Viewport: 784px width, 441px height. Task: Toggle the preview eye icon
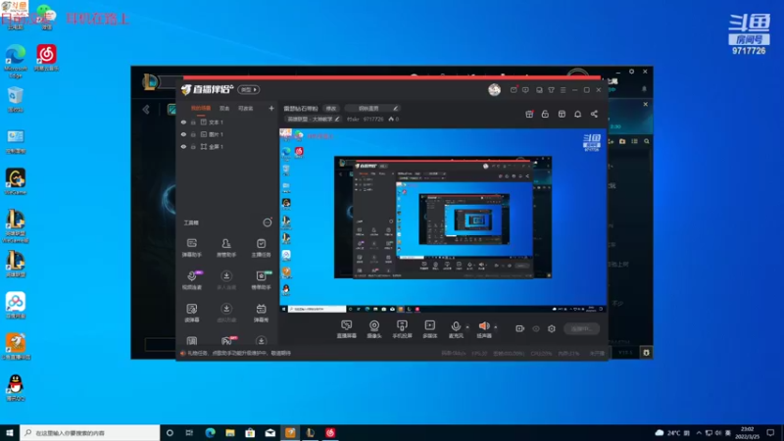click(x=536, y=328)
